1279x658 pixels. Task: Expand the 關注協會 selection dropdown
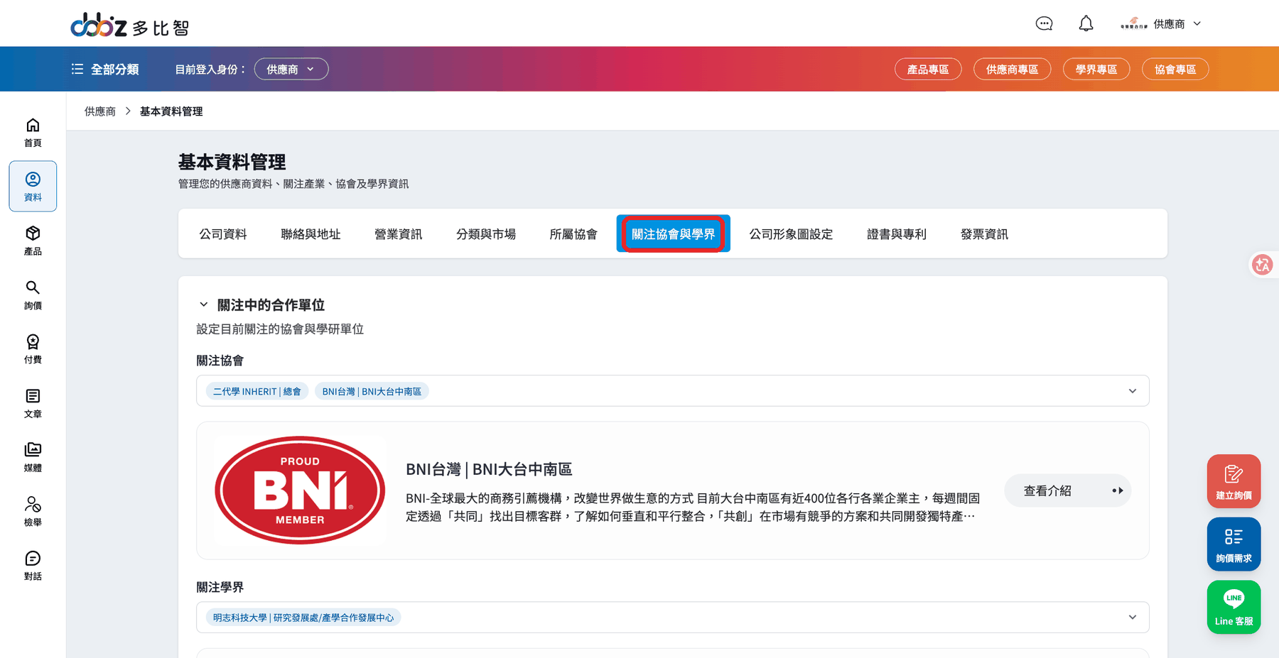1133,391
